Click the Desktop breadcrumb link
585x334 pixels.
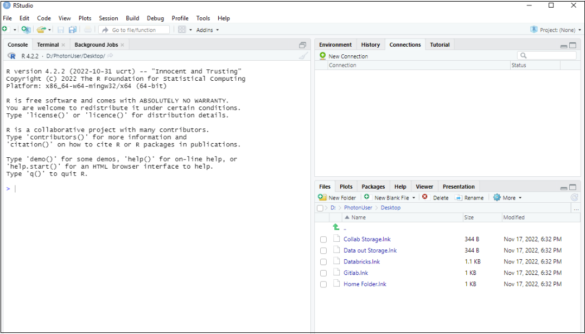pyautogui.click(x=391, y=208)
